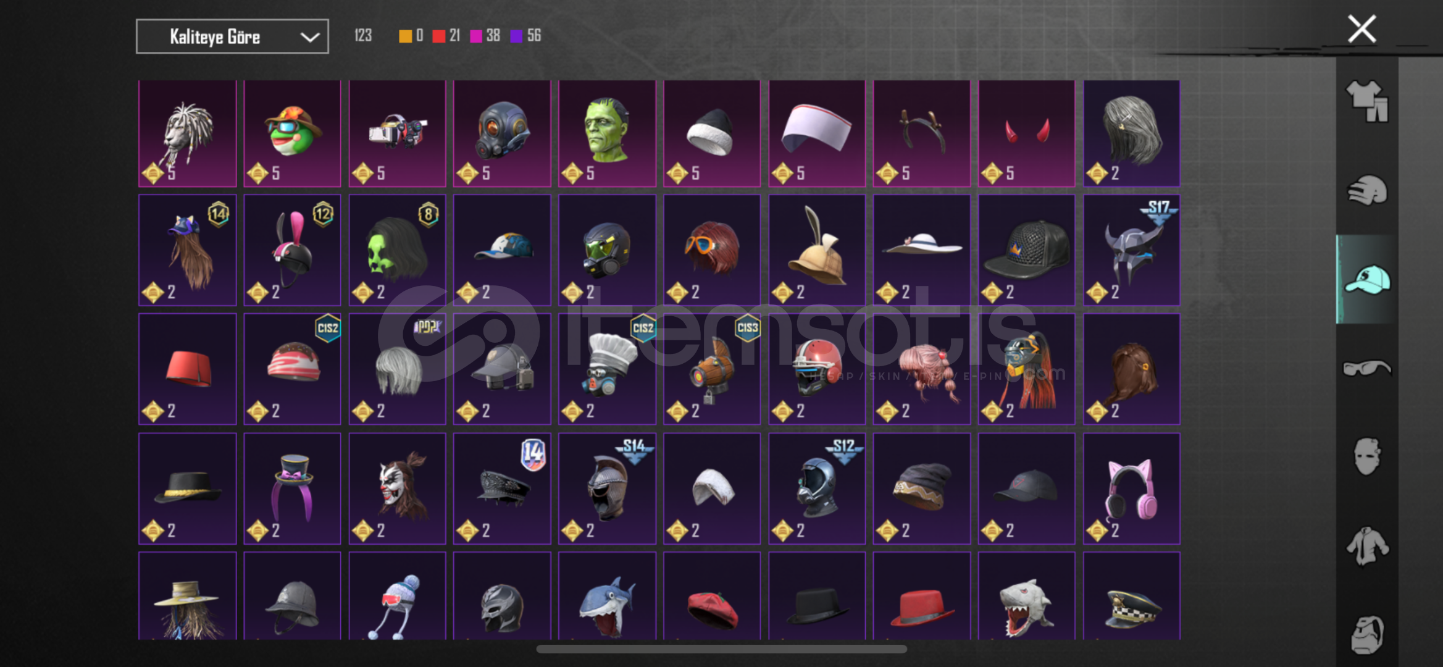
Task: Open the outfits category in sidebar
Action: 1367,101
